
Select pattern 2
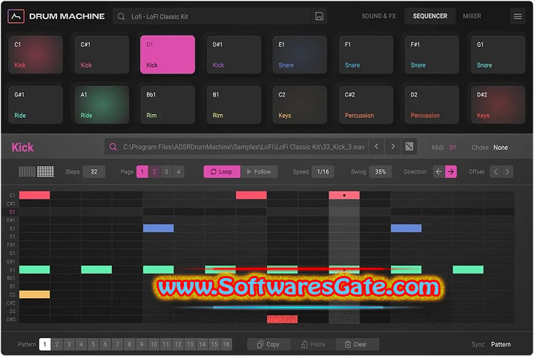[x=57, y=344]
